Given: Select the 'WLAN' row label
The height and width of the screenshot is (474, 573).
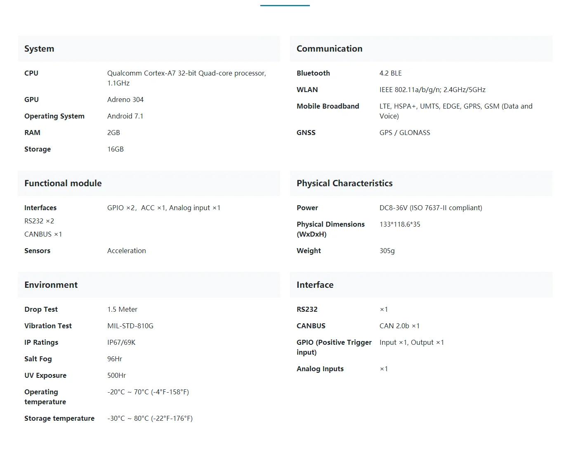Looking at the screenshot, I should point(307,90).
